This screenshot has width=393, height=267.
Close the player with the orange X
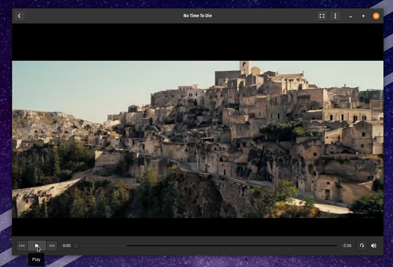[376, 16]
